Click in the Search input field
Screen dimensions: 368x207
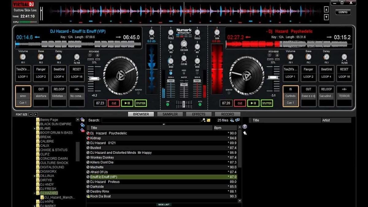150,120
